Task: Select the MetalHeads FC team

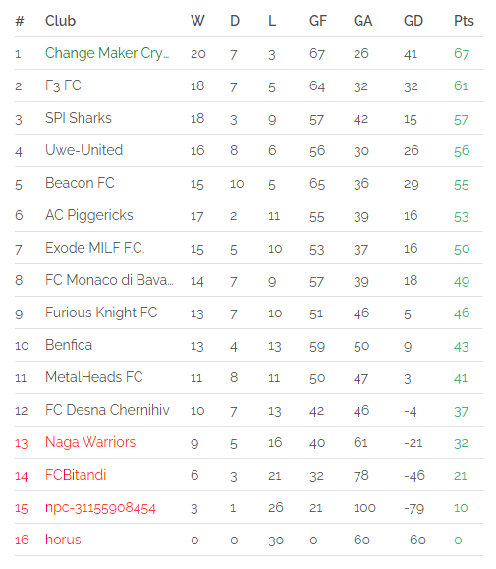Action: click(x=94, y=377)
